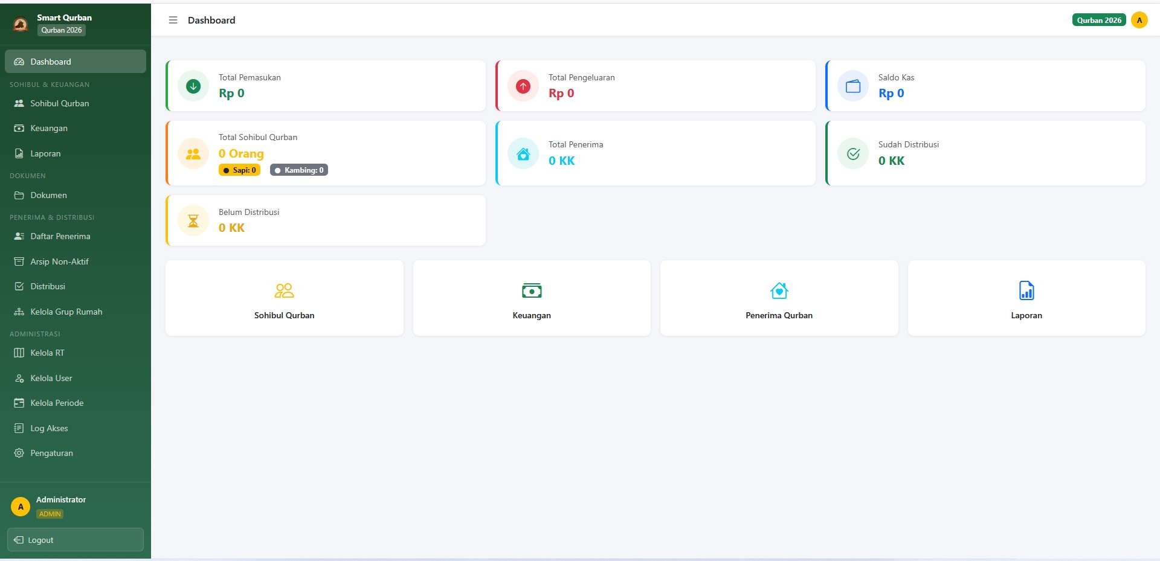The height and width of the screenshot is (561, 1160).
Task: Click the Distribusi checkbox icon in sidebar
Action: tap(19, 286)
